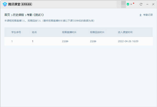Click the 老师极速版 badge in the title bar

pos(26,4)
